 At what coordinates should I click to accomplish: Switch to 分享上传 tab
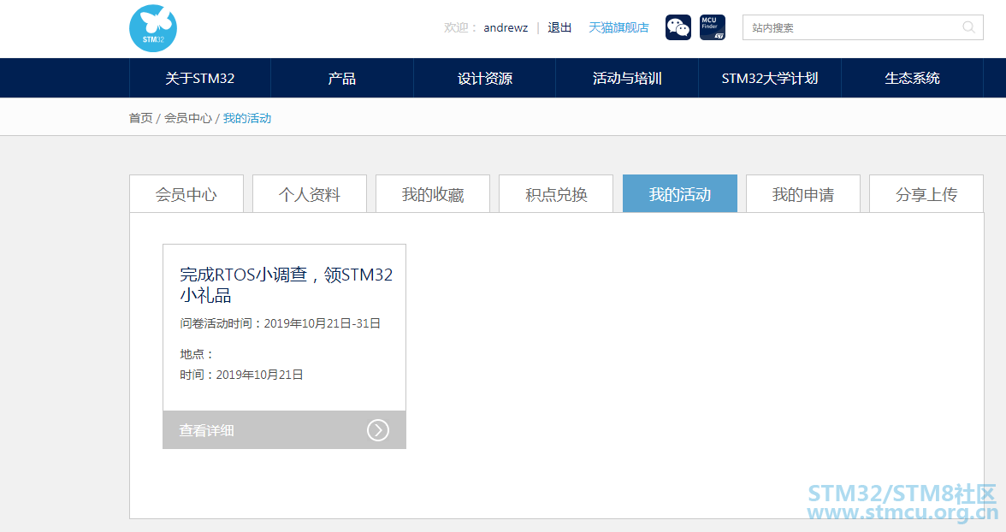[x=926, y=194]
